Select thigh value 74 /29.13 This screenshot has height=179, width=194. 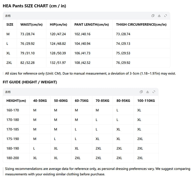tap(123, 44)
